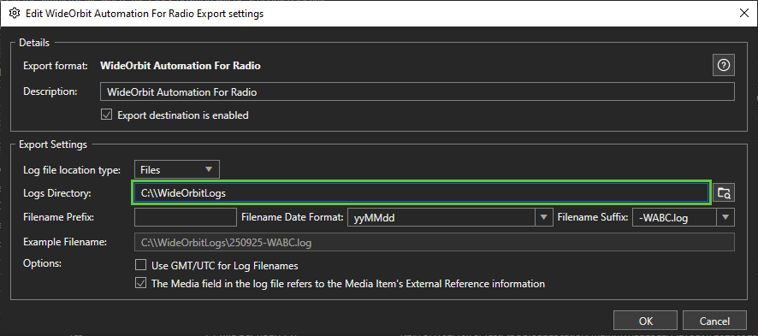Expand Filename Date Format dropdown arrow
This screenshot has height=336, width=758.
pyautogui.click(x=544, y=217)
